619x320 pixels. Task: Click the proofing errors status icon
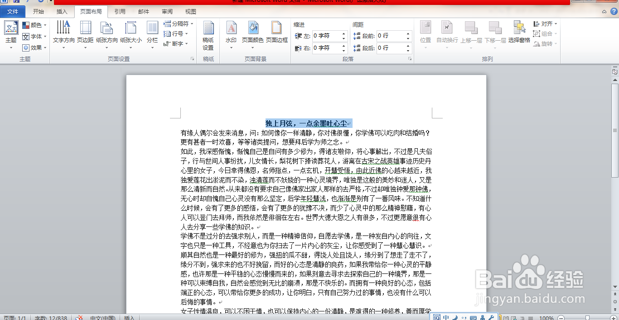[79, 318]
